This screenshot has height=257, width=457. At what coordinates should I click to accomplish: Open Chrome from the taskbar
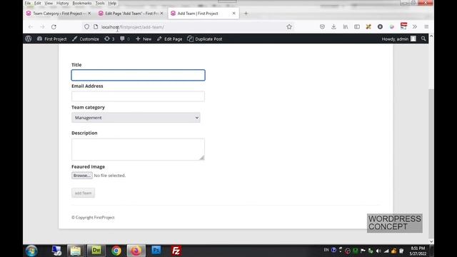pyautogui.click(x=116, y=251)
